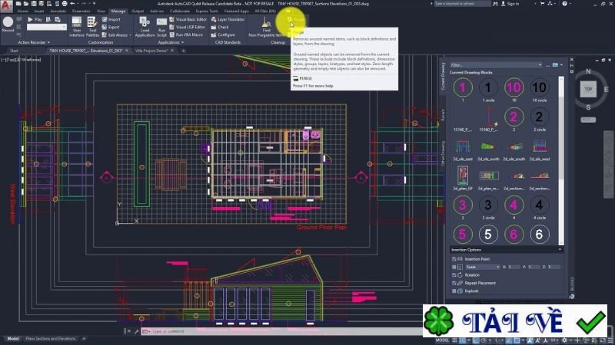Select the Current Drawing palette tab
615x345 pixels.
coord(444,76)
